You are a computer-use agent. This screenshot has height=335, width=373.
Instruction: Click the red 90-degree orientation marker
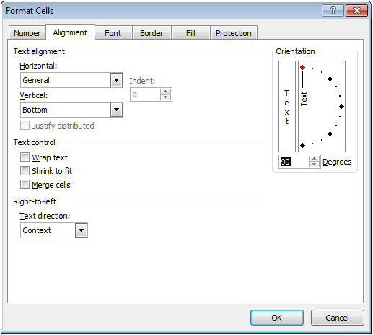click(x=302, y=68)
